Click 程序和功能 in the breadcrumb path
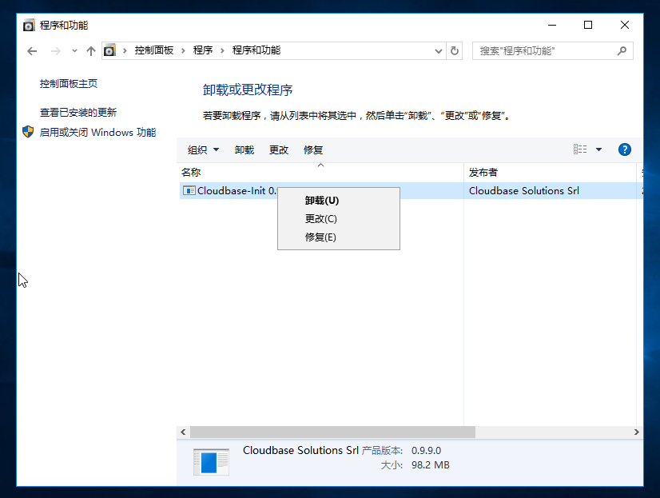Image resolution: width=660 pixels, height=498 pixels. point(256,50)
